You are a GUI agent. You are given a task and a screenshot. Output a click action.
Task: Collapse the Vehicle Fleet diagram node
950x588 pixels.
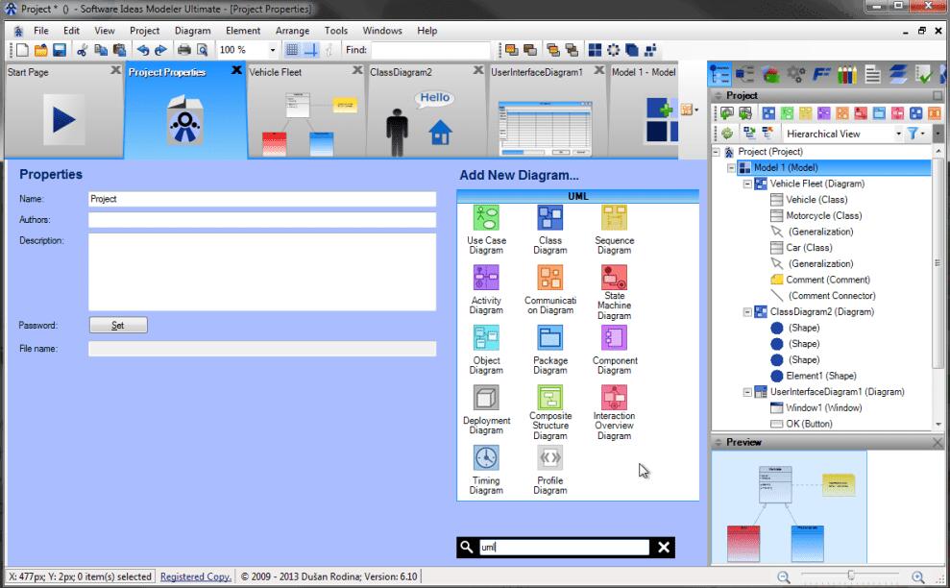point(747,184)
